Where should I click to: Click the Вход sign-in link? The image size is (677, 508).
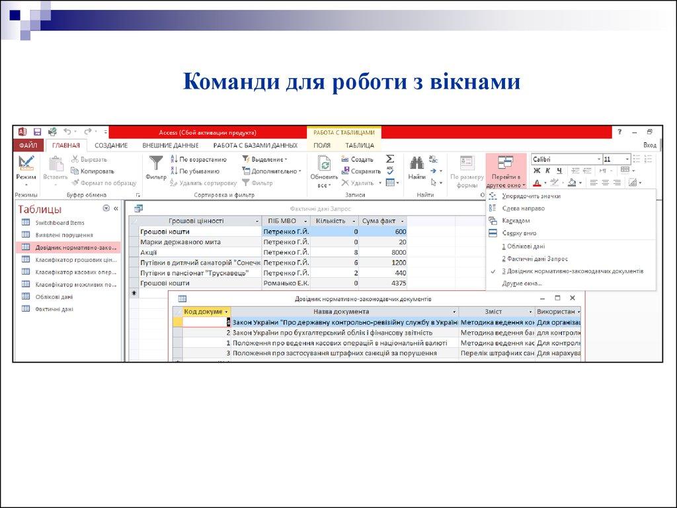pos(650,145)
